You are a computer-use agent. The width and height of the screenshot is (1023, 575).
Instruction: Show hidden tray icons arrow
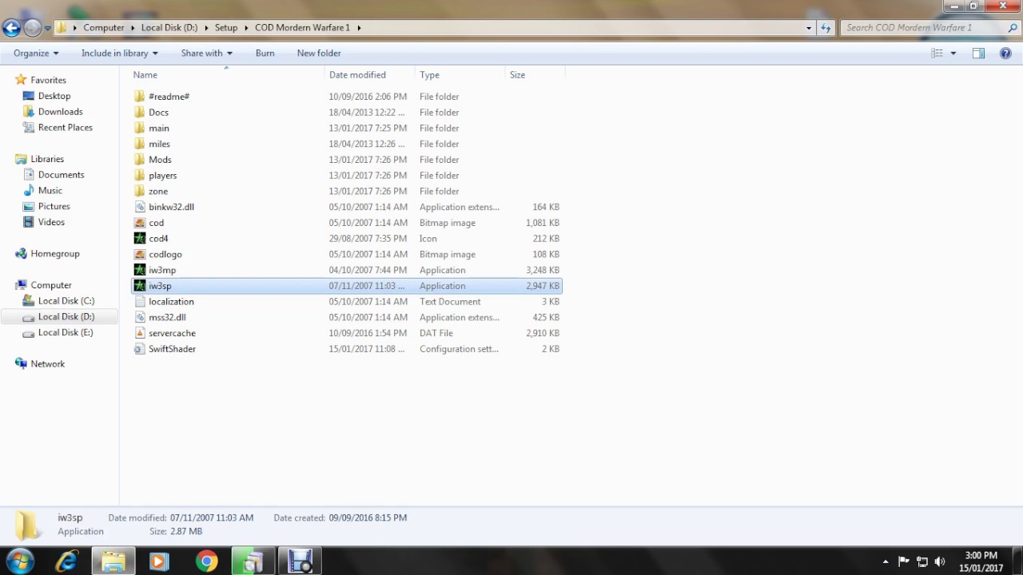click(x=885, y=561)
